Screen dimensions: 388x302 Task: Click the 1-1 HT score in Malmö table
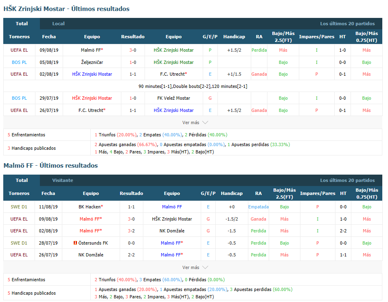click(343, 255)
